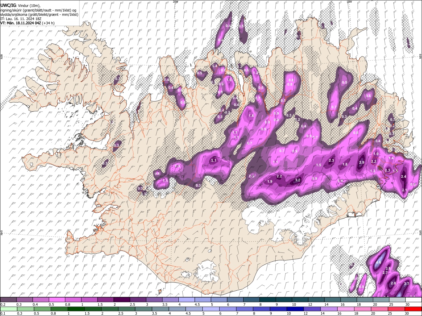This screenshot has width=422, height=316.
Task: Select the "15W" longitude label at the top
Action: 349,2
